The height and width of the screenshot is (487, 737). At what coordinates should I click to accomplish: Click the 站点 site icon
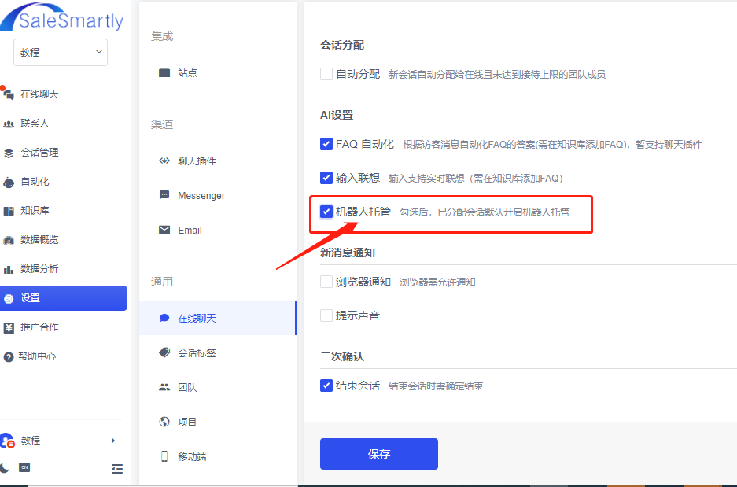(164, 72)
